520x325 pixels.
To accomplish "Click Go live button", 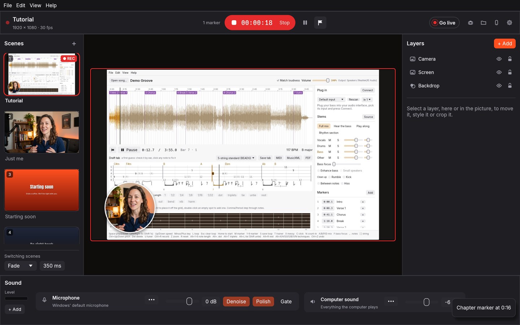I will pyautogui.click(x=445, y=23).
